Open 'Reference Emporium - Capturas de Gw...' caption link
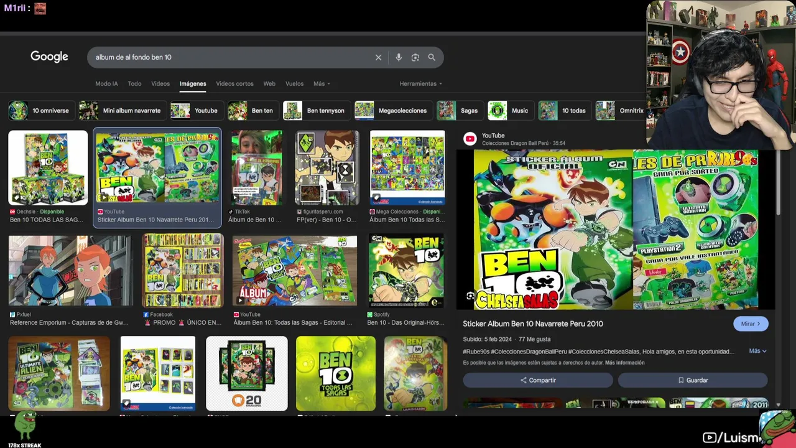The image size is (796, 448). [70, 323]
